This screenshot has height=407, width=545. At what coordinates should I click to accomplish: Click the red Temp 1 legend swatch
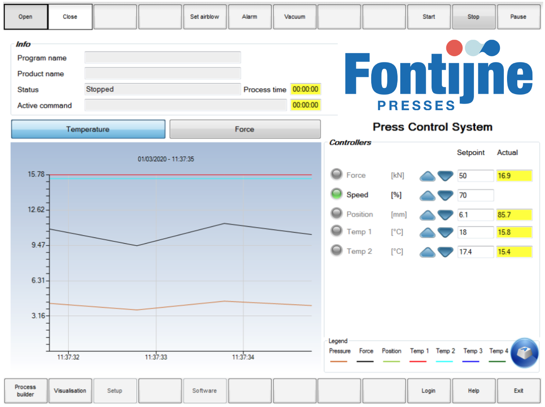[418, 361]
